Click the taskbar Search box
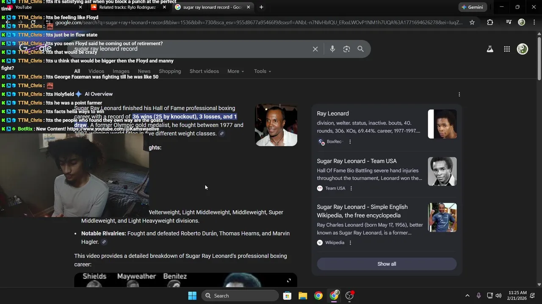Image resolution: width=542 pixels, height=304 pixels. click(x=240, y=296)
